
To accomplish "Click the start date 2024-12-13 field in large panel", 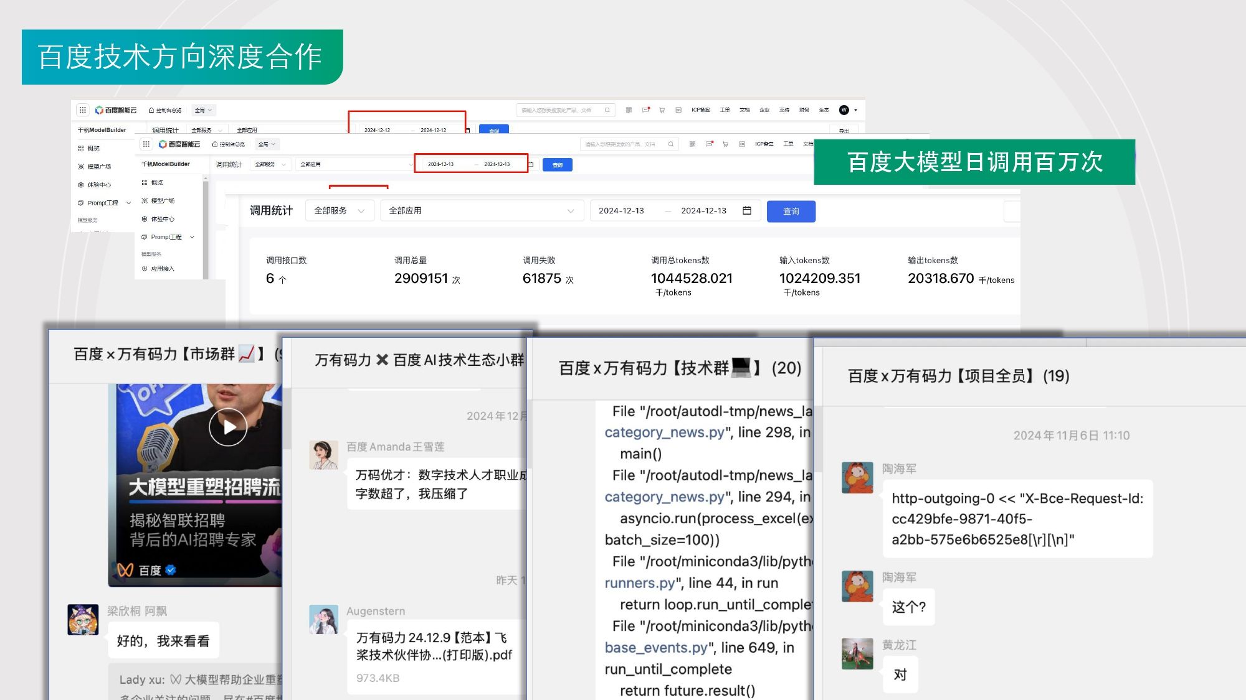I will click(x=621, y=211).
